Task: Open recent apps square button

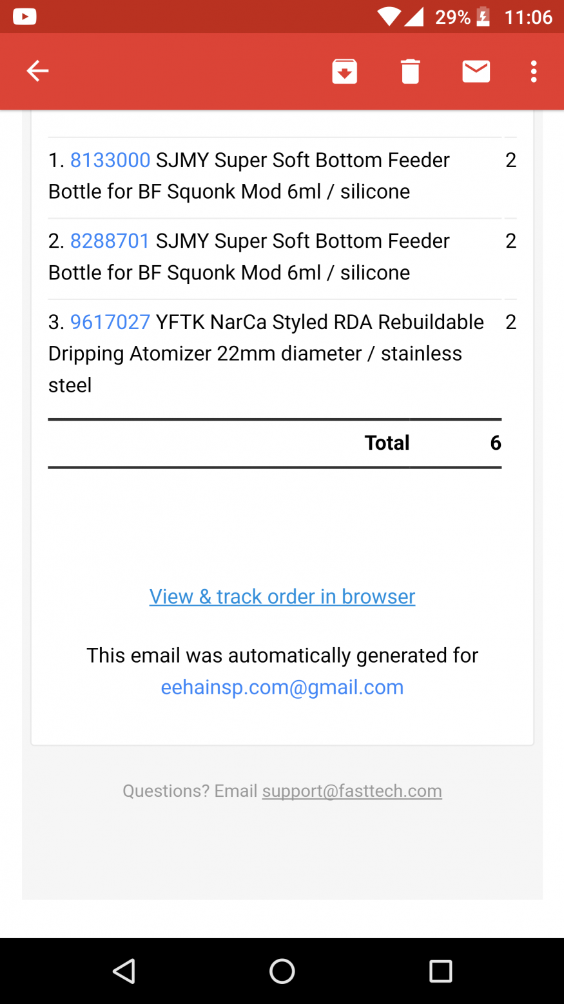Action: click(441, 971)
